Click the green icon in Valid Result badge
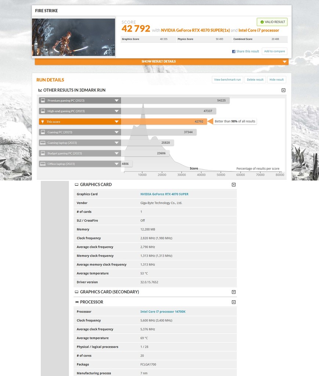Screen dimensions: 319x376 [x=262, y=22]
